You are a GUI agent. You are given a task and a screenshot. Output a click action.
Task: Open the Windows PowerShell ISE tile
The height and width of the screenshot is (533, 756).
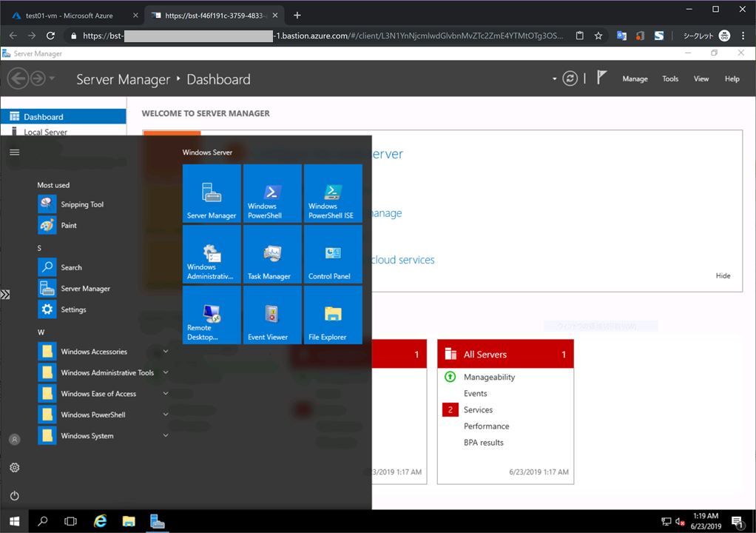coord(333,193)
